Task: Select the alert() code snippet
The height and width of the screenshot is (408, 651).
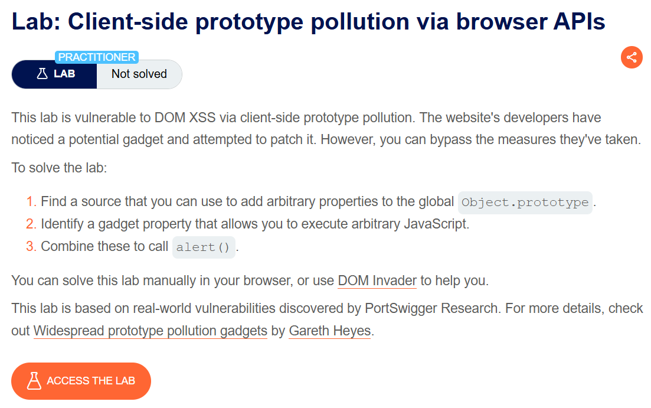Action: (204, 247)
